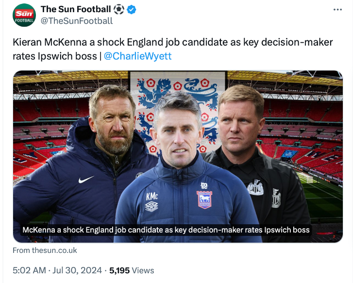The height and width of the screenshot is (283, 353).
Task: Click the From thesun.co.uk source link
Action: (x=45, y=250)
